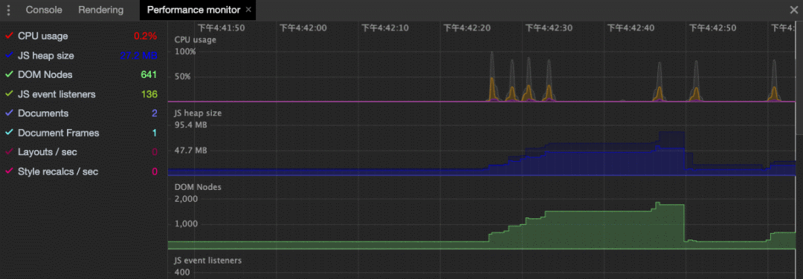Toggle the JS event listeners checkmark

[x=9, y=94]
